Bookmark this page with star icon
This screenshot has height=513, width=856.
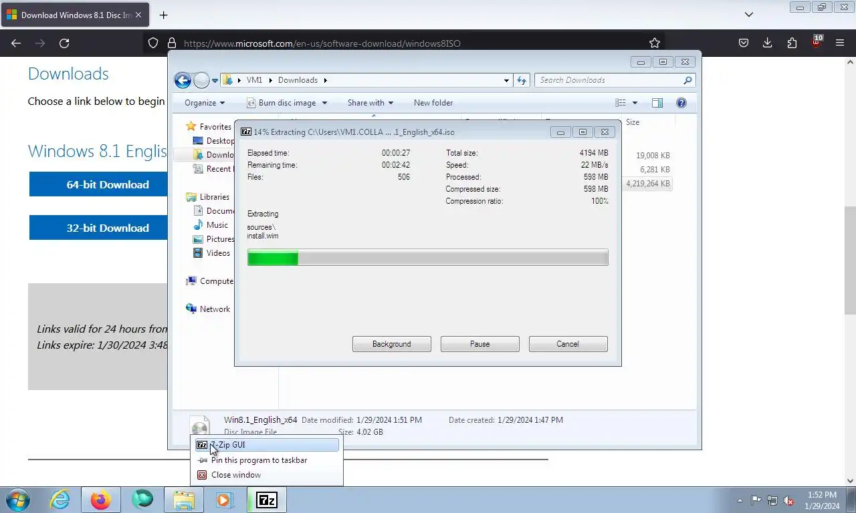[655, 43]
